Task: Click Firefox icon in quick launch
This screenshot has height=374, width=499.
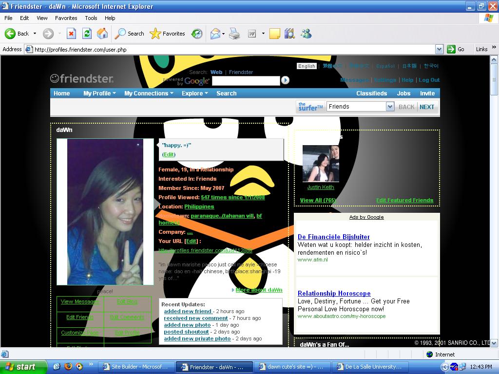Action: [68, 366]
